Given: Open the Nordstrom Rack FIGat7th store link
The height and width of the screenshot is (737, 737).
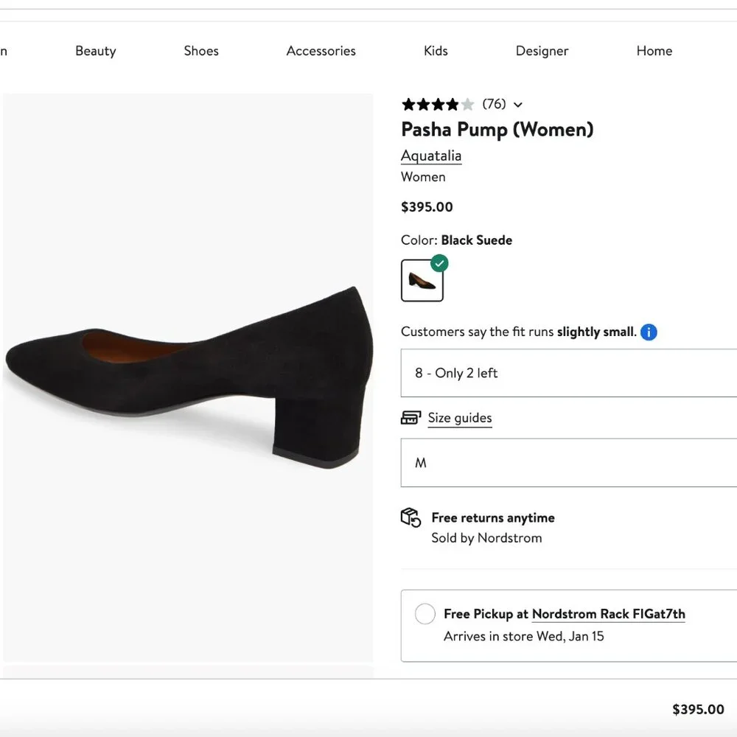Looking at the screenshot, I should pyautogui.click(x=608, y=614).
